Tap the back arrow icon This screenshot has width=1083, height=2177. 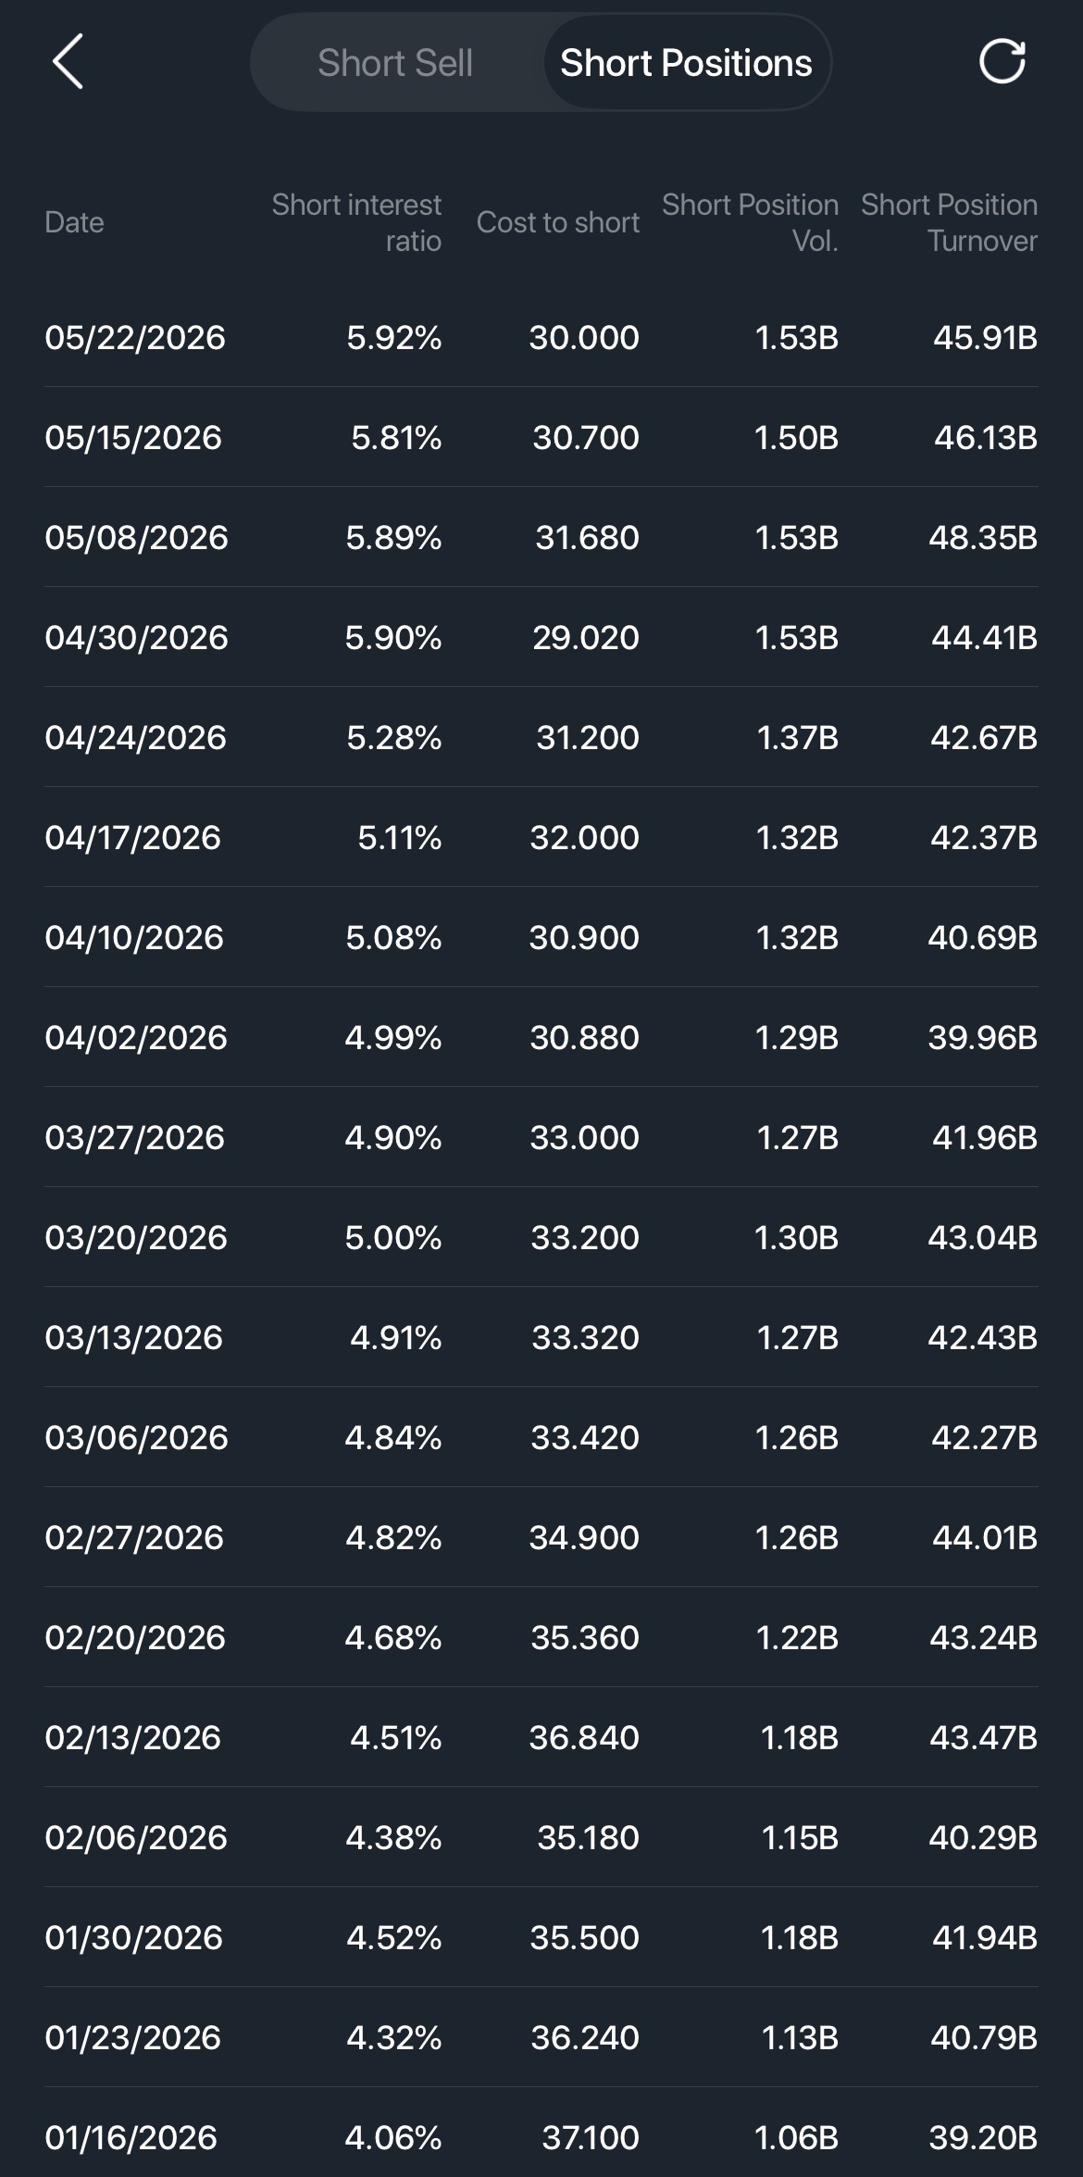[x=68, y=62]
